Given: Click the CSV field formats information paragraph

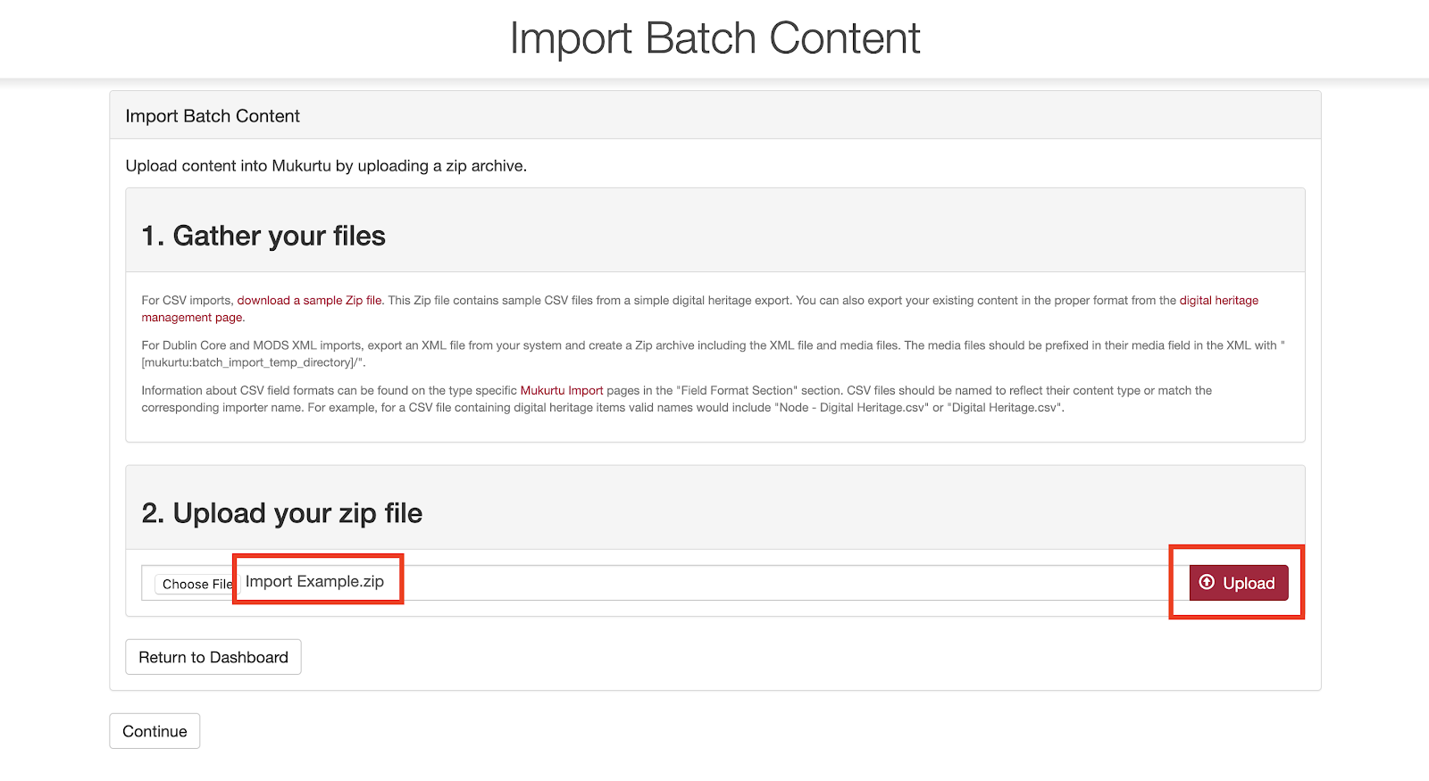Looking at the screenshot, I should coord(677,399).
